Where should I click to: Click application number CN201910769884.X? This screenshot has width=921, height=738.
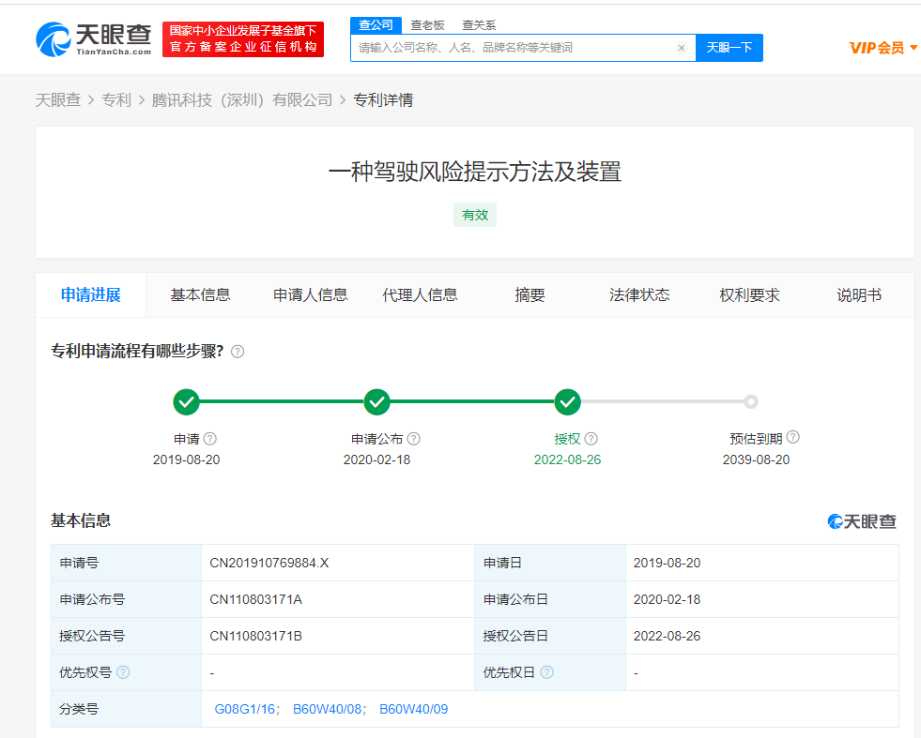coord(269,564)
